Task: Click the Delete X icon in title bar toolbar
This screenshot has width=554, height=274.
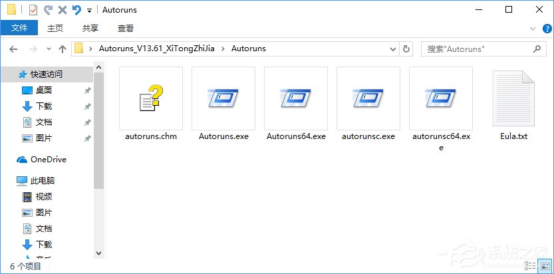Action: (63, 10)
